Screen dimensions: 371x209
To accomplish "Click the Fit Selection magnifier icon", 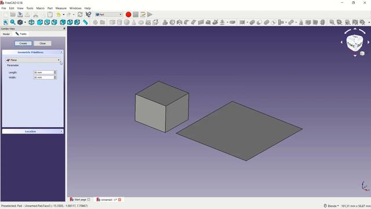I will tap(13, 22).
